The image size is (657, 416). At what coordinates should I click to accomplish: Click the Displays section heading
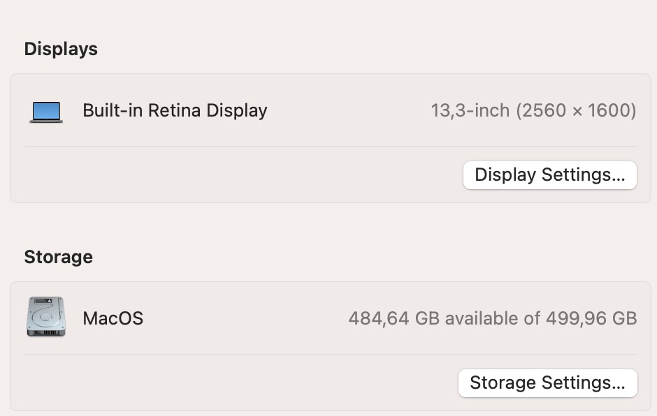click(x=61, y=49)
